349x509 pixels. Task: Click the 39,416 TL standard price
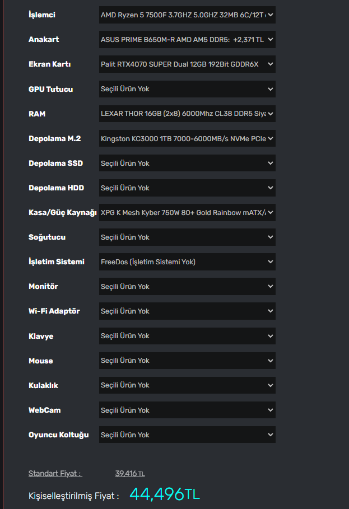(x=130, y=474)
